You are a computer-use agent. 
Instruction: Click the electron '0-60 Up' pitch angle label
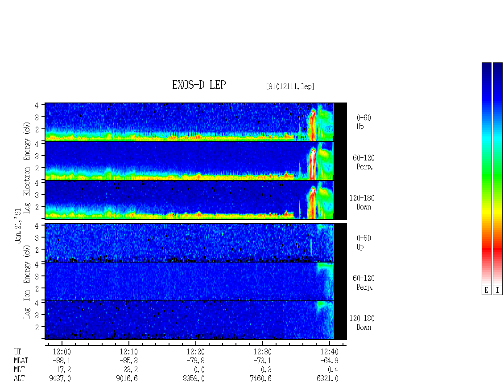[364, 122]
